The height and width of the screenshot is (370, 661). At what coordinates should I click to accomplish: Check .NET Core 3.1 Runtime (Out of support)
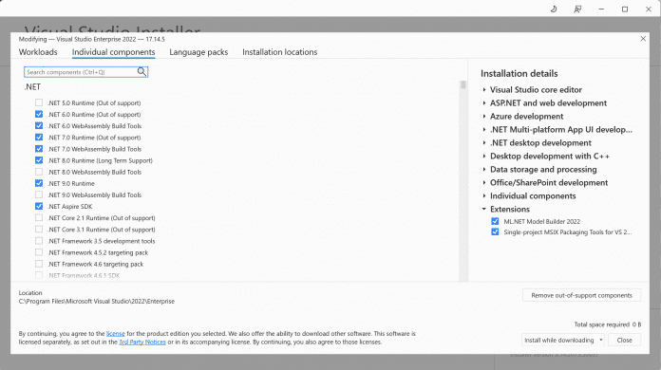pyautogui.click(x=39, y=229)
